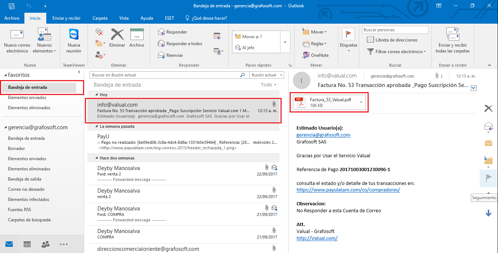498x253 pixels.
Task: Follow the payulatam.com compradores link
Action: (348, 190)
